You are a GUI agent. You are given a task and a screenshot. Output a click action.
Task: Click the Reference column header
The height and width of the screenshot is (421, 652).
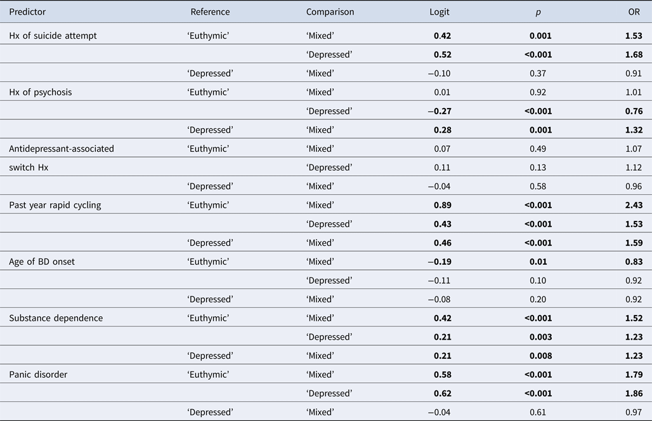click(x=210, y=12)
